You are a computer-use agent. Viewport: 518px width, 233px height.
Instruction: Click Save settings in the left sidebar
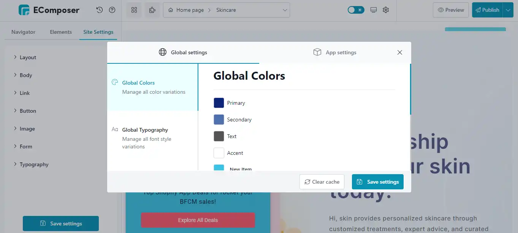click(x=61, y=224)
